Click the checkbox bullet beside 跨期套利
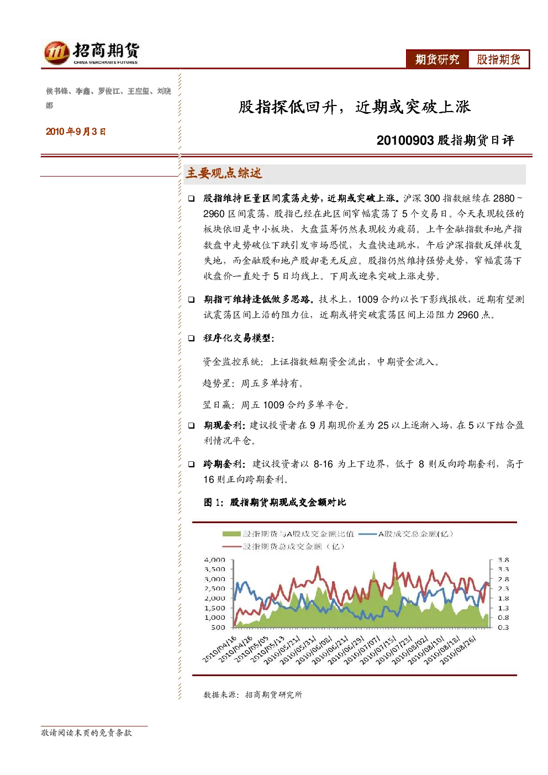Viewport: 548px width, 775px height. [191, 464]
